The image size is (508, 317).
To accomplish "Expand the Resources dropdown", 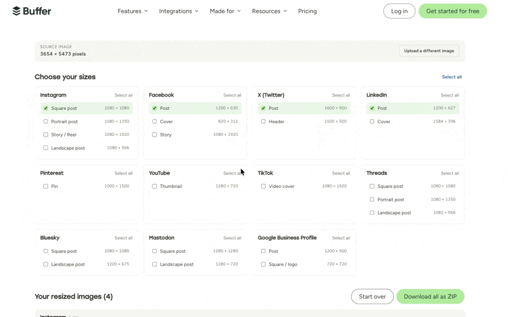I will click(269, 11).
